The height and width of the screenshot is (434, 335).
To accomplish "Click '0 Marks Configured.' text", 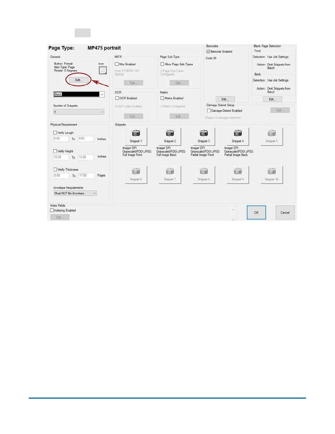I will [x=173, y=106].
